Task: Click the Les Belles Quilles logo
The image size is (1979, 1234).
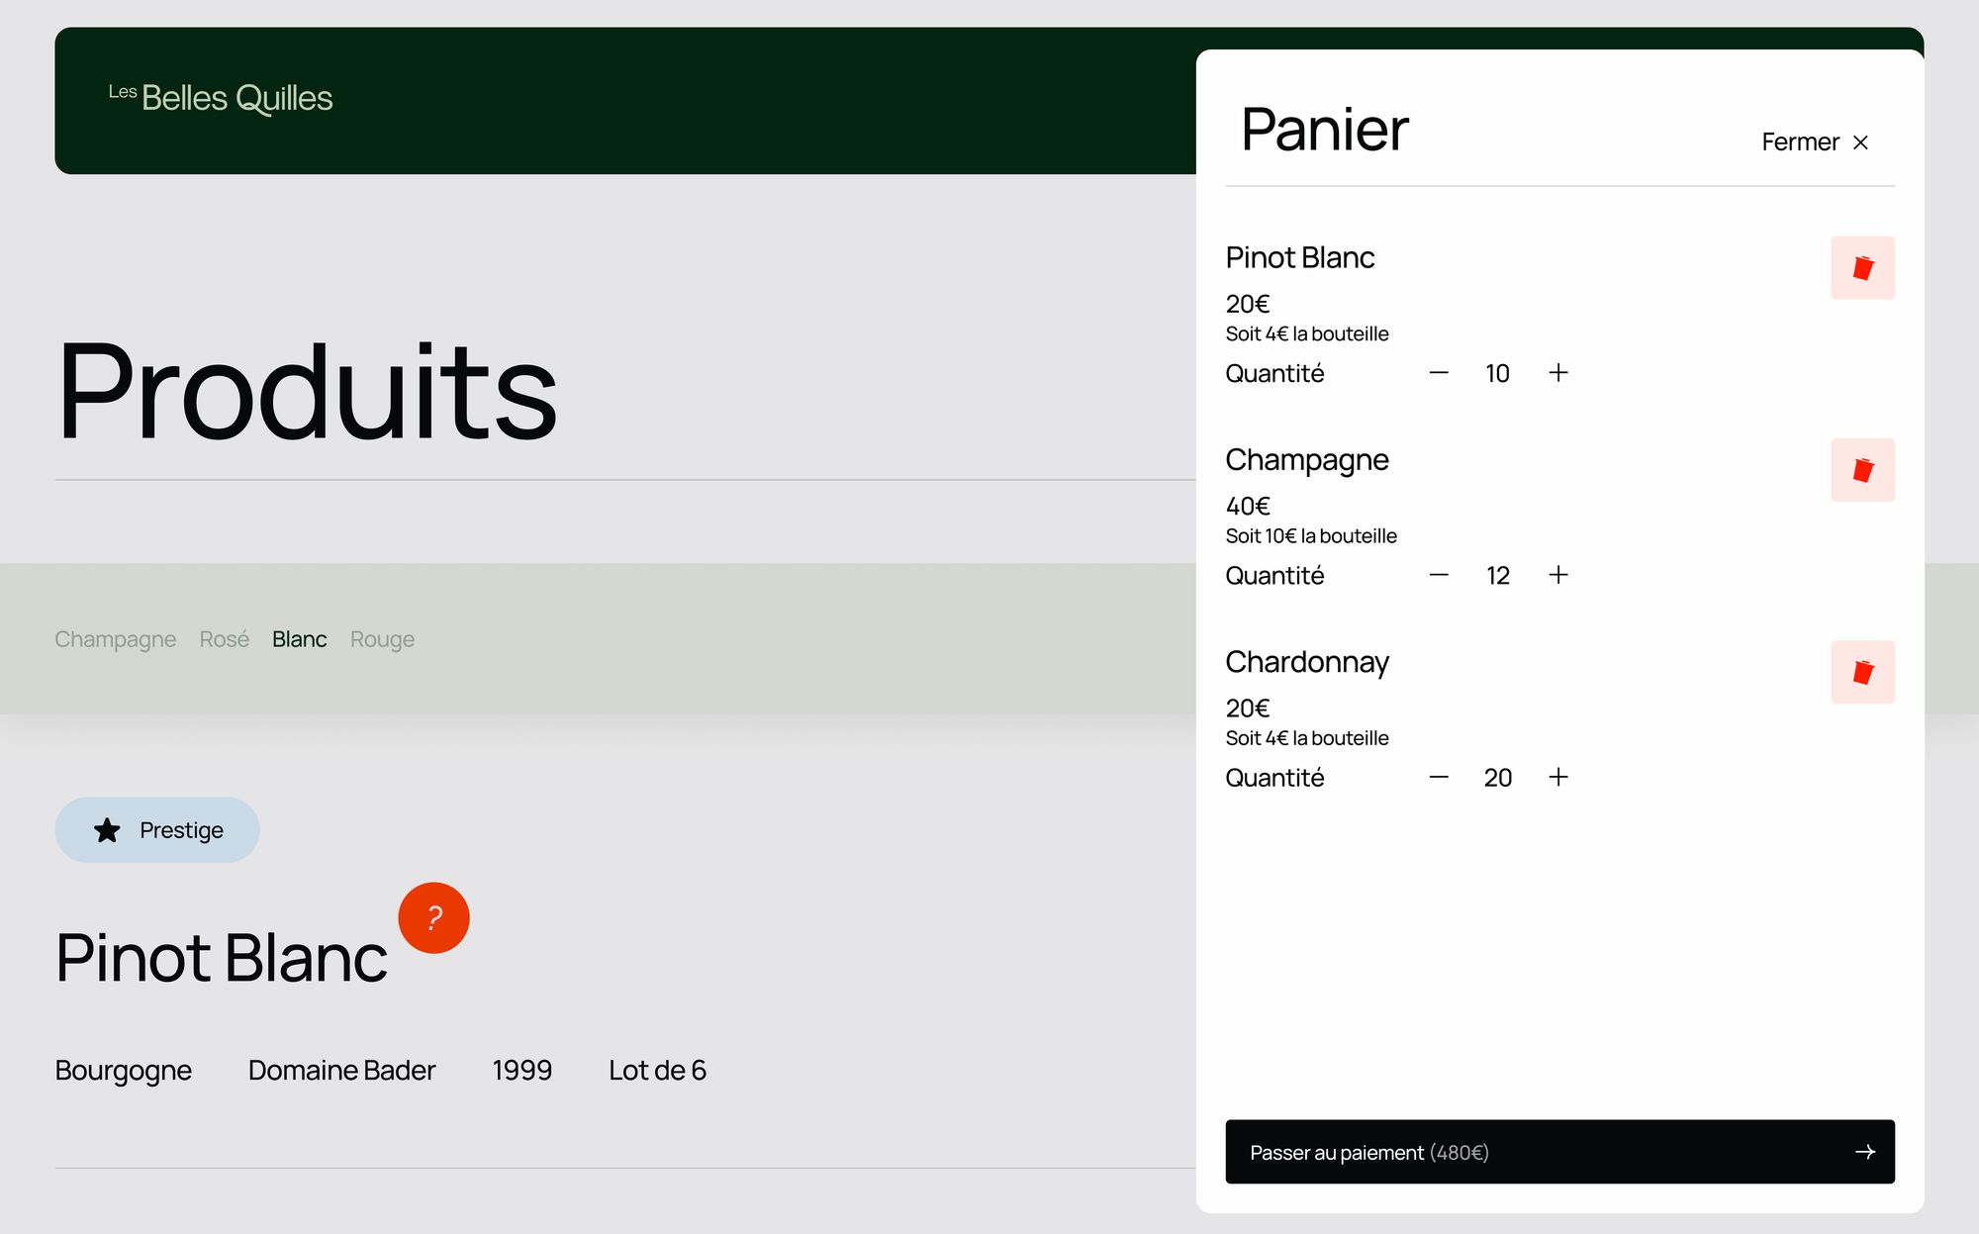Action: [221, 98]
